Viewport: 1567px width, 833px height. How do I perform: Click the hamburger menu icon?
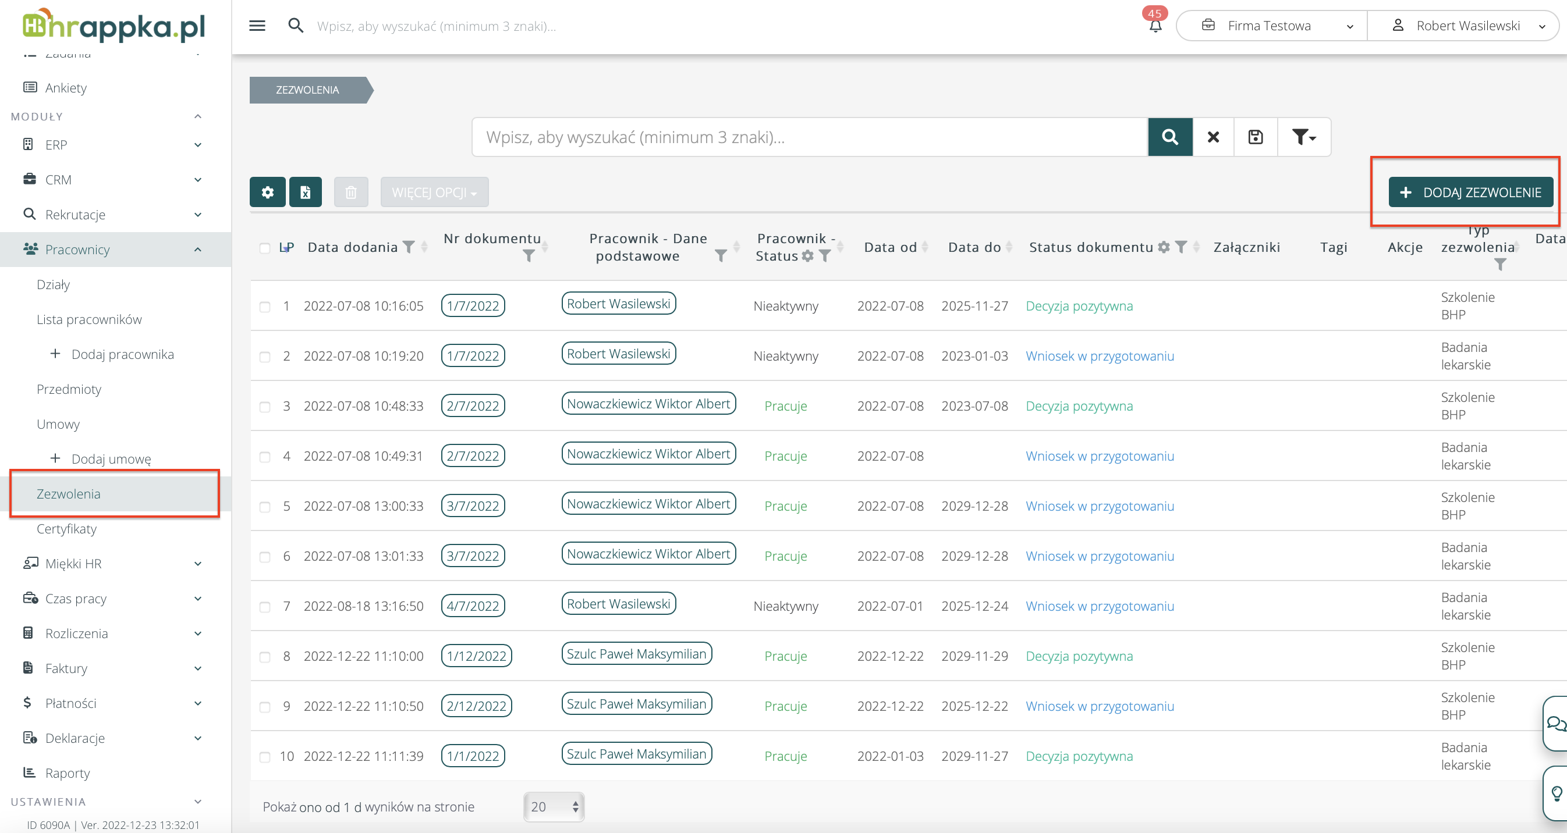tap(257, 26)
